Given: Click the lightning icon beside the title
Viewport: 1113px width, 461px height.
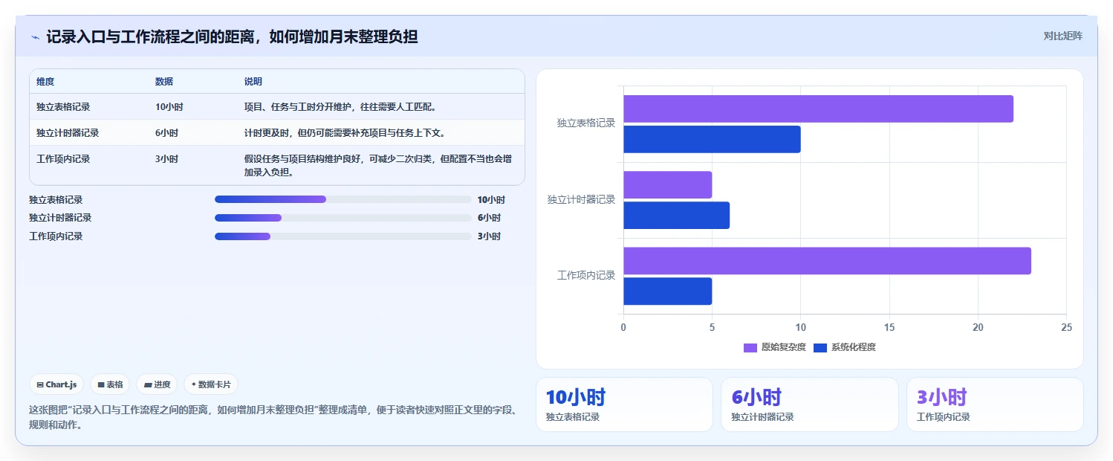Looking at the screenshot, I should tap(35, 36).
